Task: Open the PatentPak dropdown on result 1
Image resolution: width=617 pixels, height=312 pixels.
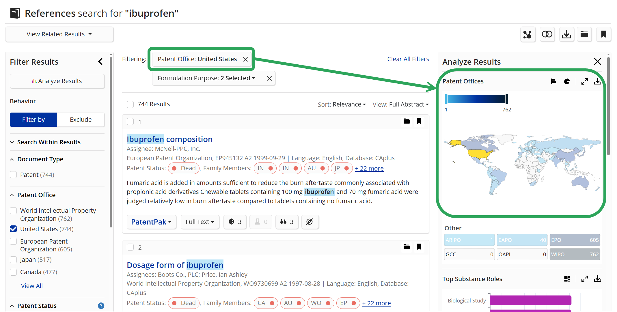Action: click(151, 222)
